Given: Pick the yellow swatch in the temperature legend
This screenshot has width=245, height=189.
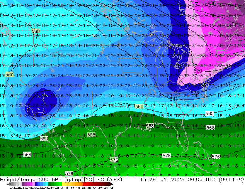Looking at the screenshot, I should 63,184.
